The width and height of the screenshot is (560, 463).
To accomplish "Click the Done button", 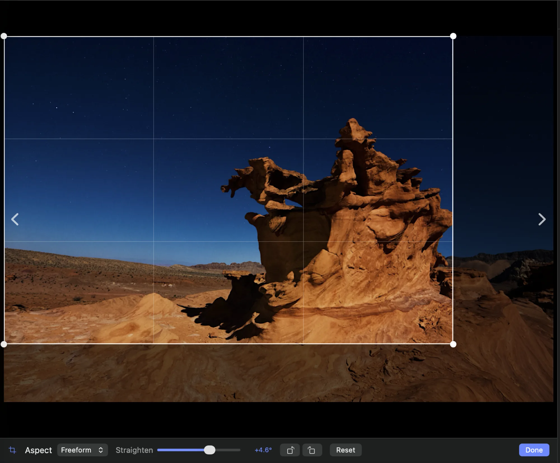I will pyautogui.click(x=534, y=450).
